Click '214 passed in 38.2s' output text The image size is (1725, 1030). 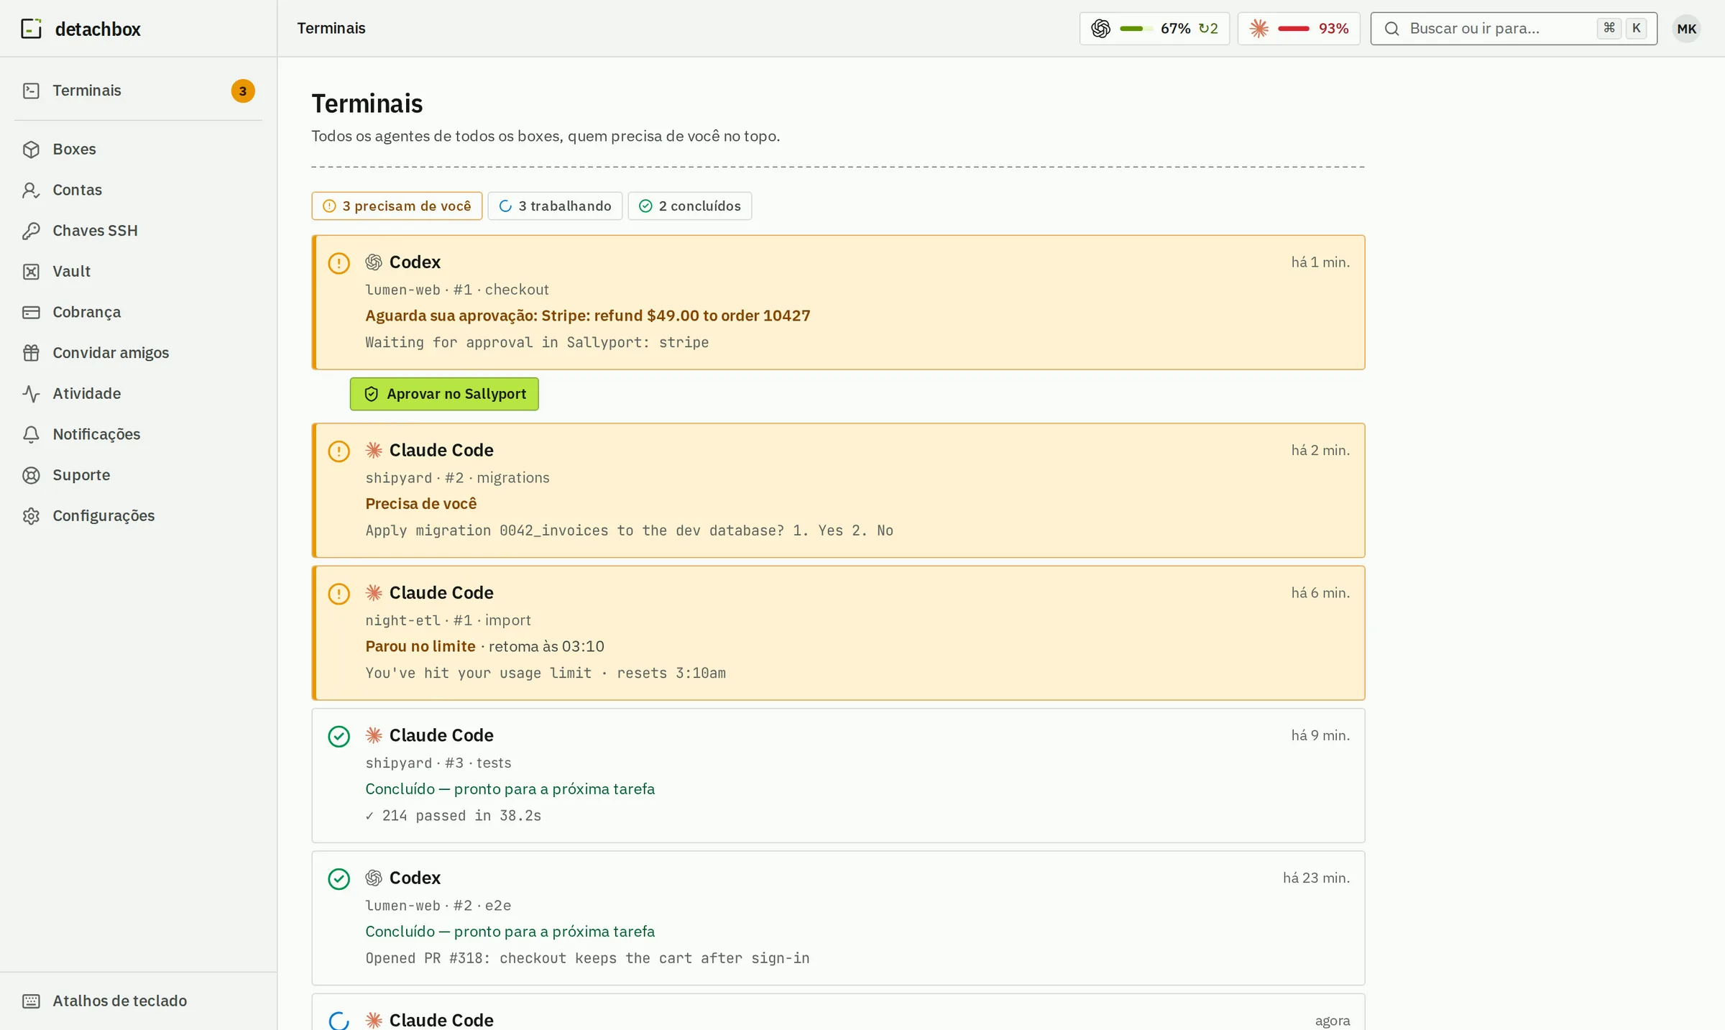click(x=454, y=816)
